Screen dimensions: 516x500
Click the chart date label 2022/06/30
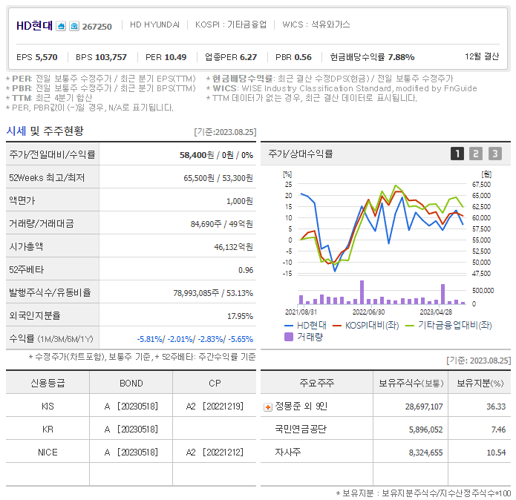click(x=368, y=312)
